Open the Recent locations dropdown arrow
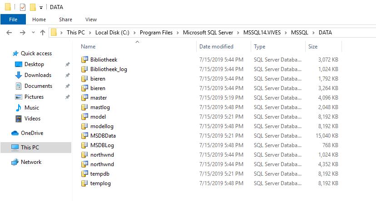376x201 pixels. tap(33, 33)
